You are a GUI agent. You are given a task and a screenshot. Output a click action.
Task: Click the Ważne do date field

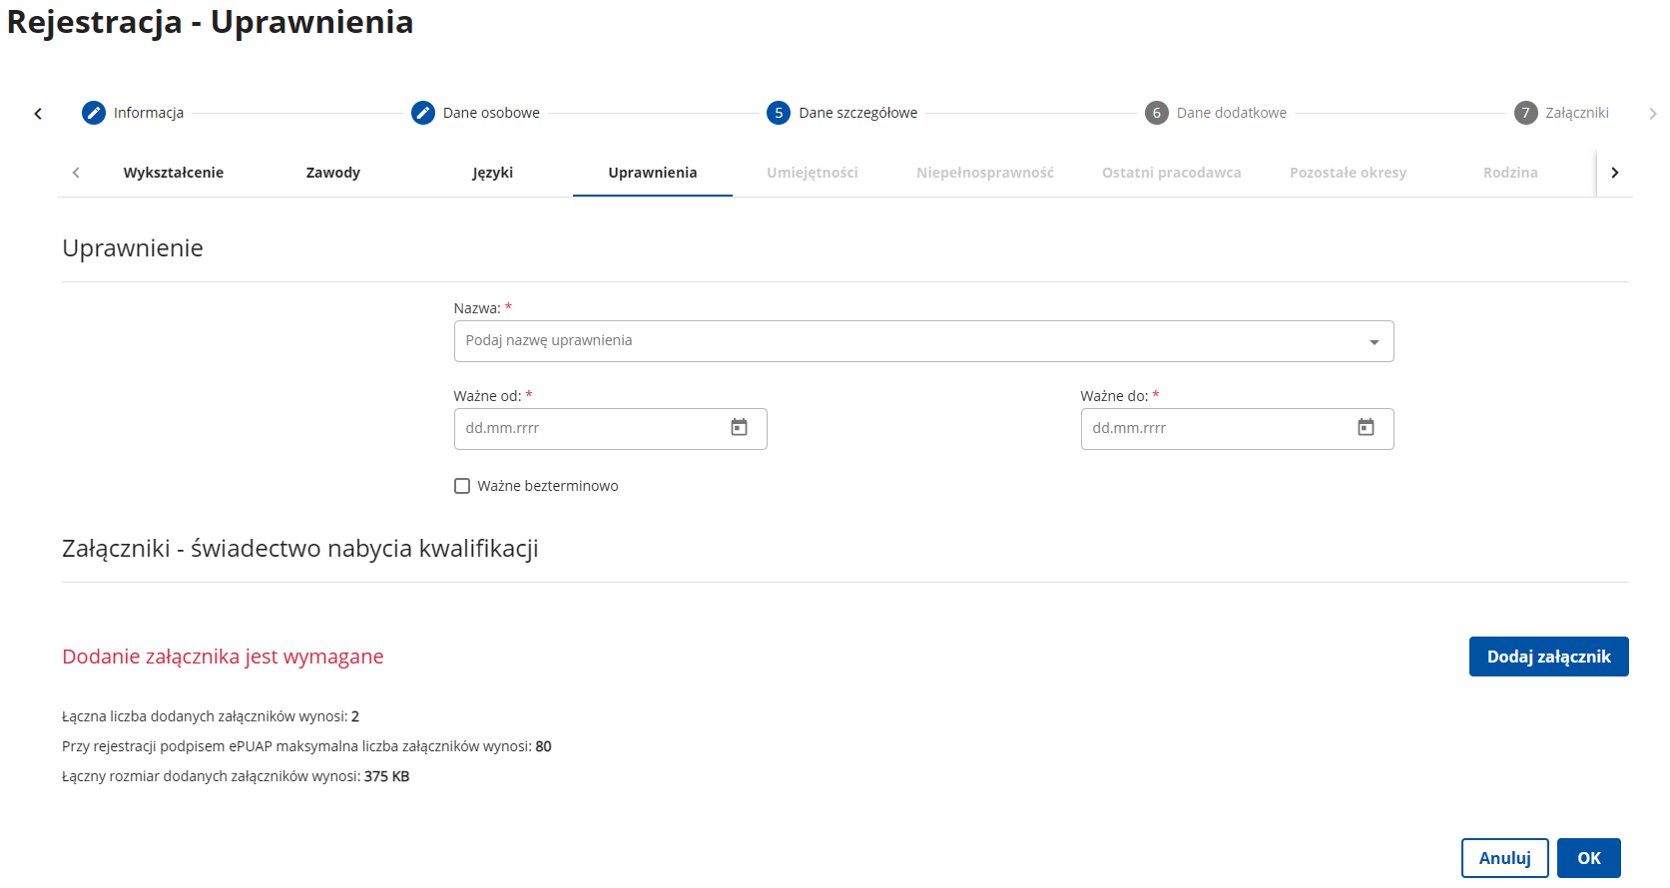(x=1237, y=429)
